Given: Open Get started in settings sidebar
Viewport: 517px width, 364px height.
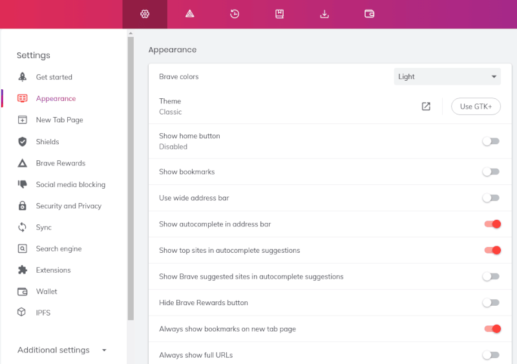Looking at the screenshot, I should coord(54,77).
